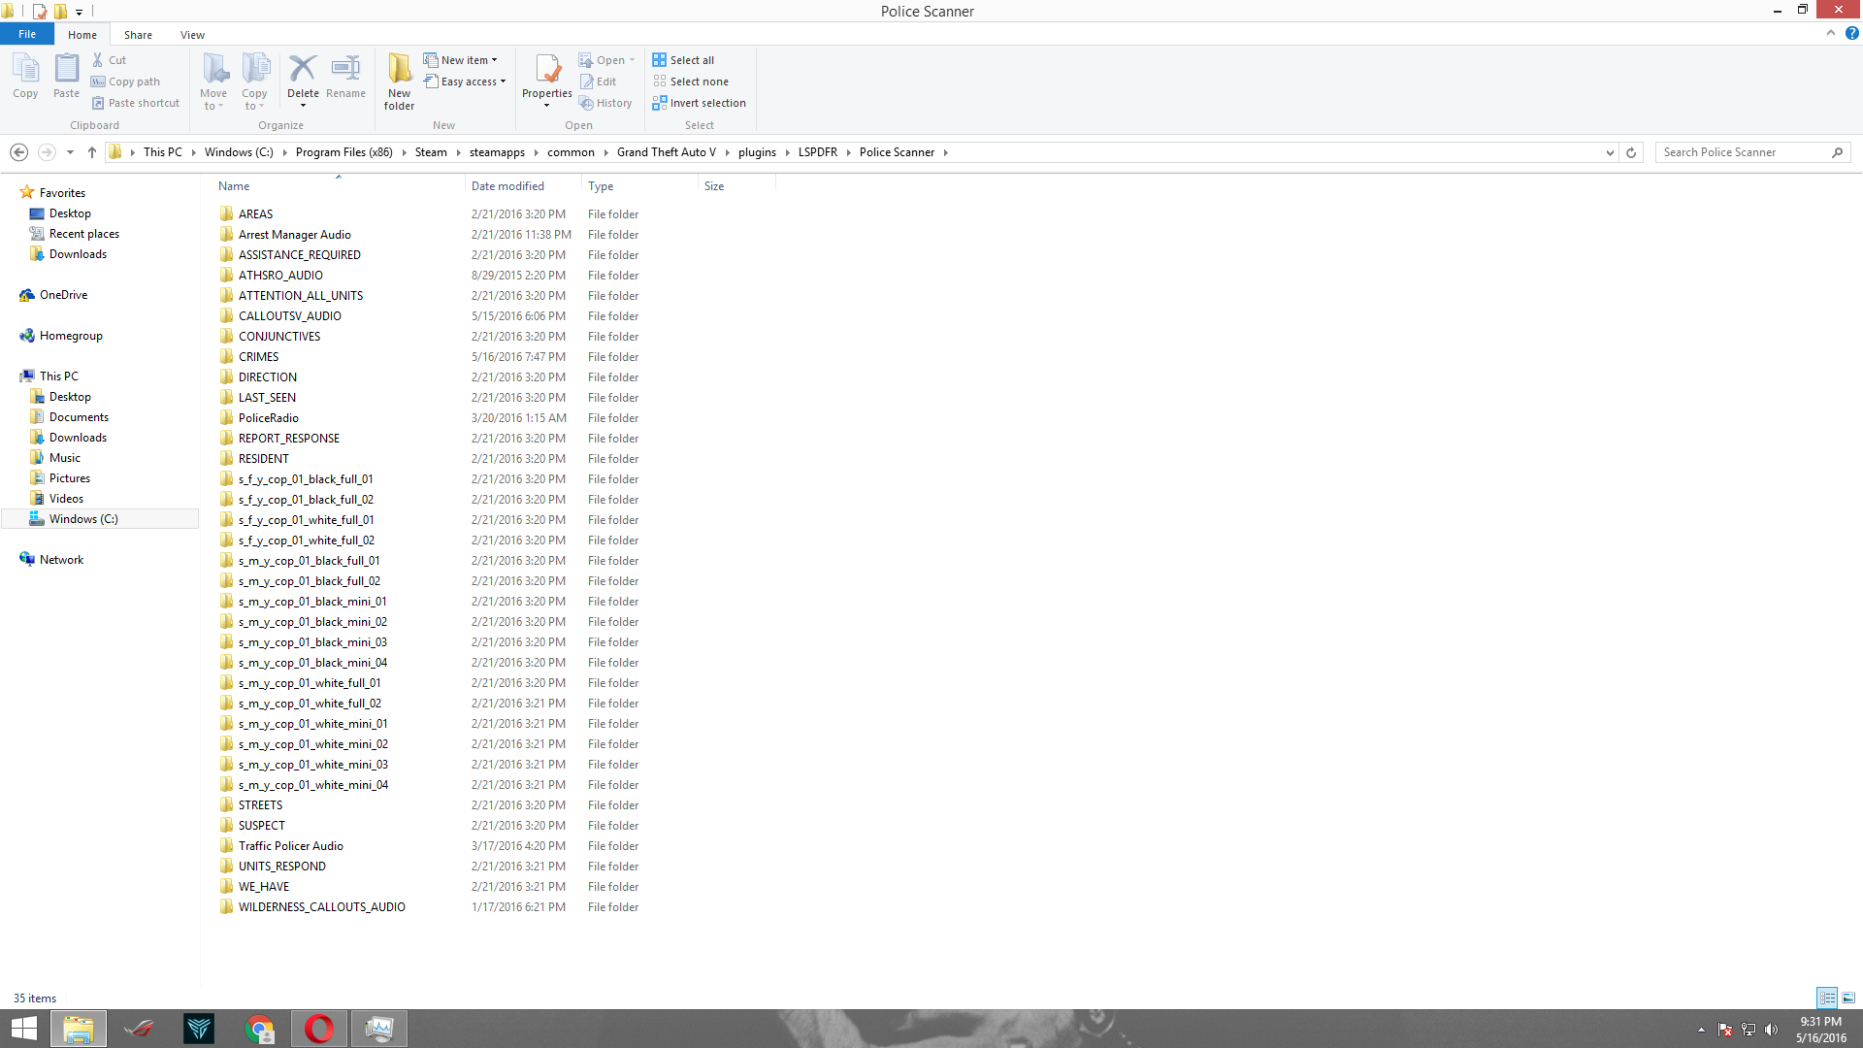
Task: Click Invert selection in Select group
Action: coord(699,103)
